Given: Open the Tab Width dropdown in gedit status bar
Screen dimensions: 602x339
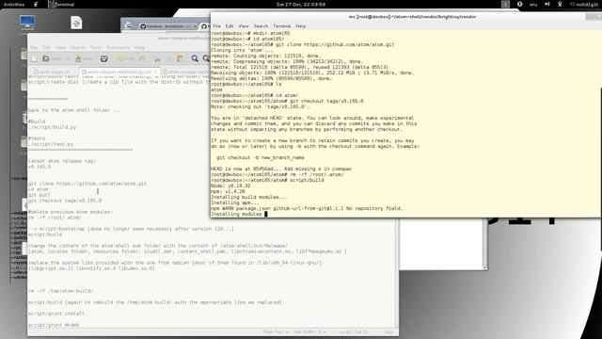Looking at the screenshot, I should pyautogui.click(x=309, y=331).
